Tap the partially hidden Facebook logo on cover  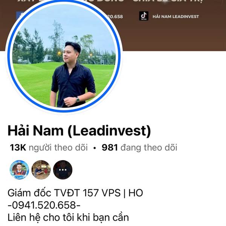point(19,15)
